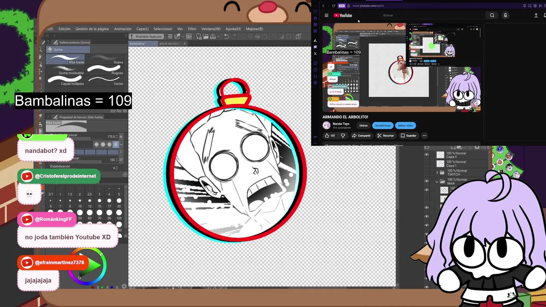Create new canvas from command bar icon

[199, 36]
